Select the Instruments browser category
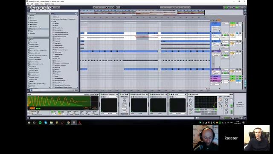The height and width of the screenshot is (154, 273). point(33,20)
